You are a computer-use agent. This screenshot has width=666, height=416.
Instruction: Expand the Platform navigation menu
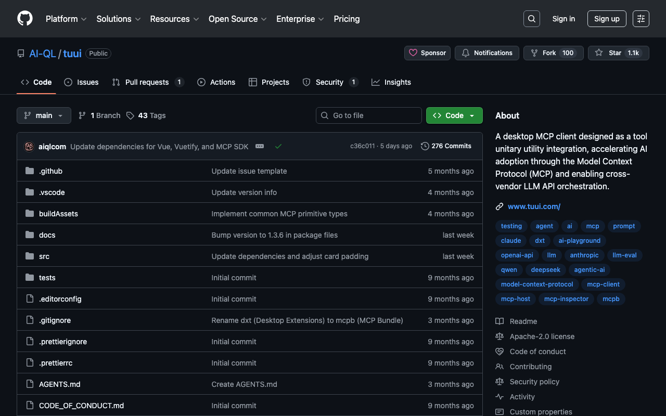66,19
